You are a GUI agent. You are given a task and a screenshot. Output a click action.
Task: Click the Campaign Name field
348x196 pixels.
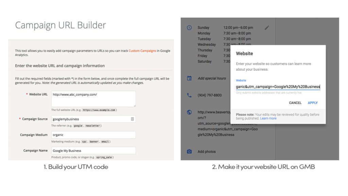[x=93, y=150]
